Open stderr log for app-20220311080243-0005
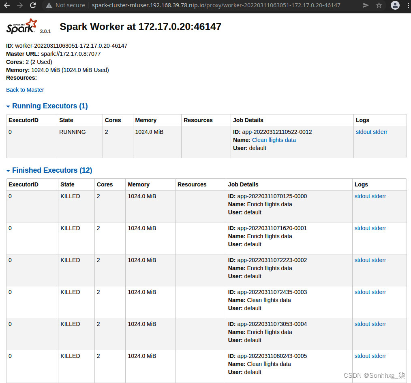Viewport: 411px width, 383px height. click(379, 356)
